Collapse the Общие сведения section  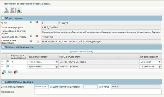3,18
